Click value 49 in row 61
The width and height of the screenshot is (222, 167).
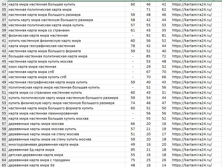pyautogui.click(x=133, y=144)
